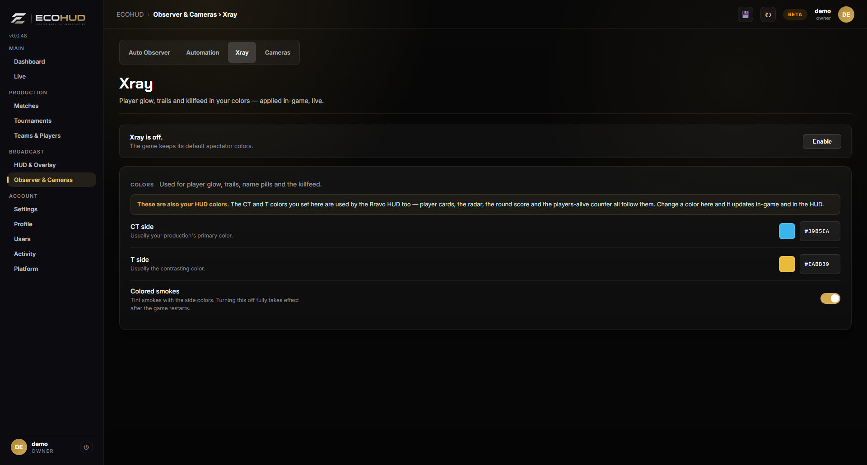The height and width of the screenshot is (465, 867).
Task: Click the 'T side' label
Action: click(140, 260)
